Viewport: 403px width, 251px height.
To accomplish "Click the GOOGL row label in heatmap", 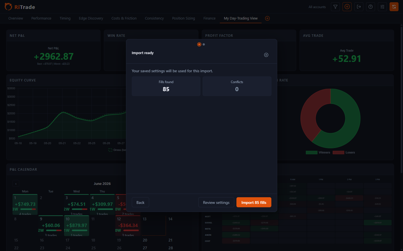I will (209, 223).
